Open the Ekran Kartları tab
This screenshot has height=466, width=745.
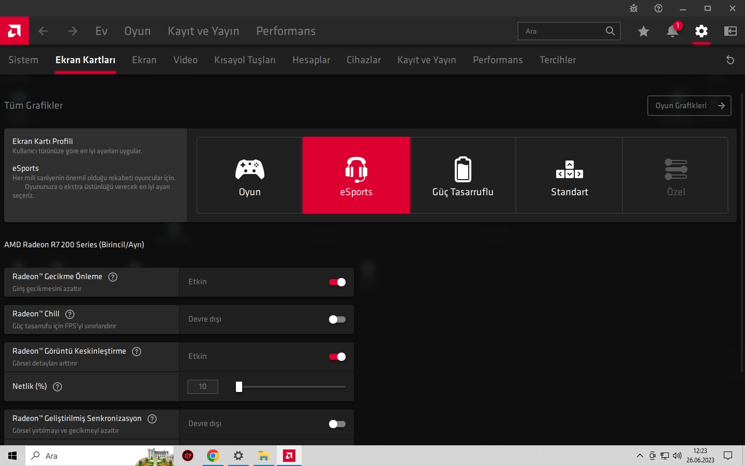click(x=85, y=60)
